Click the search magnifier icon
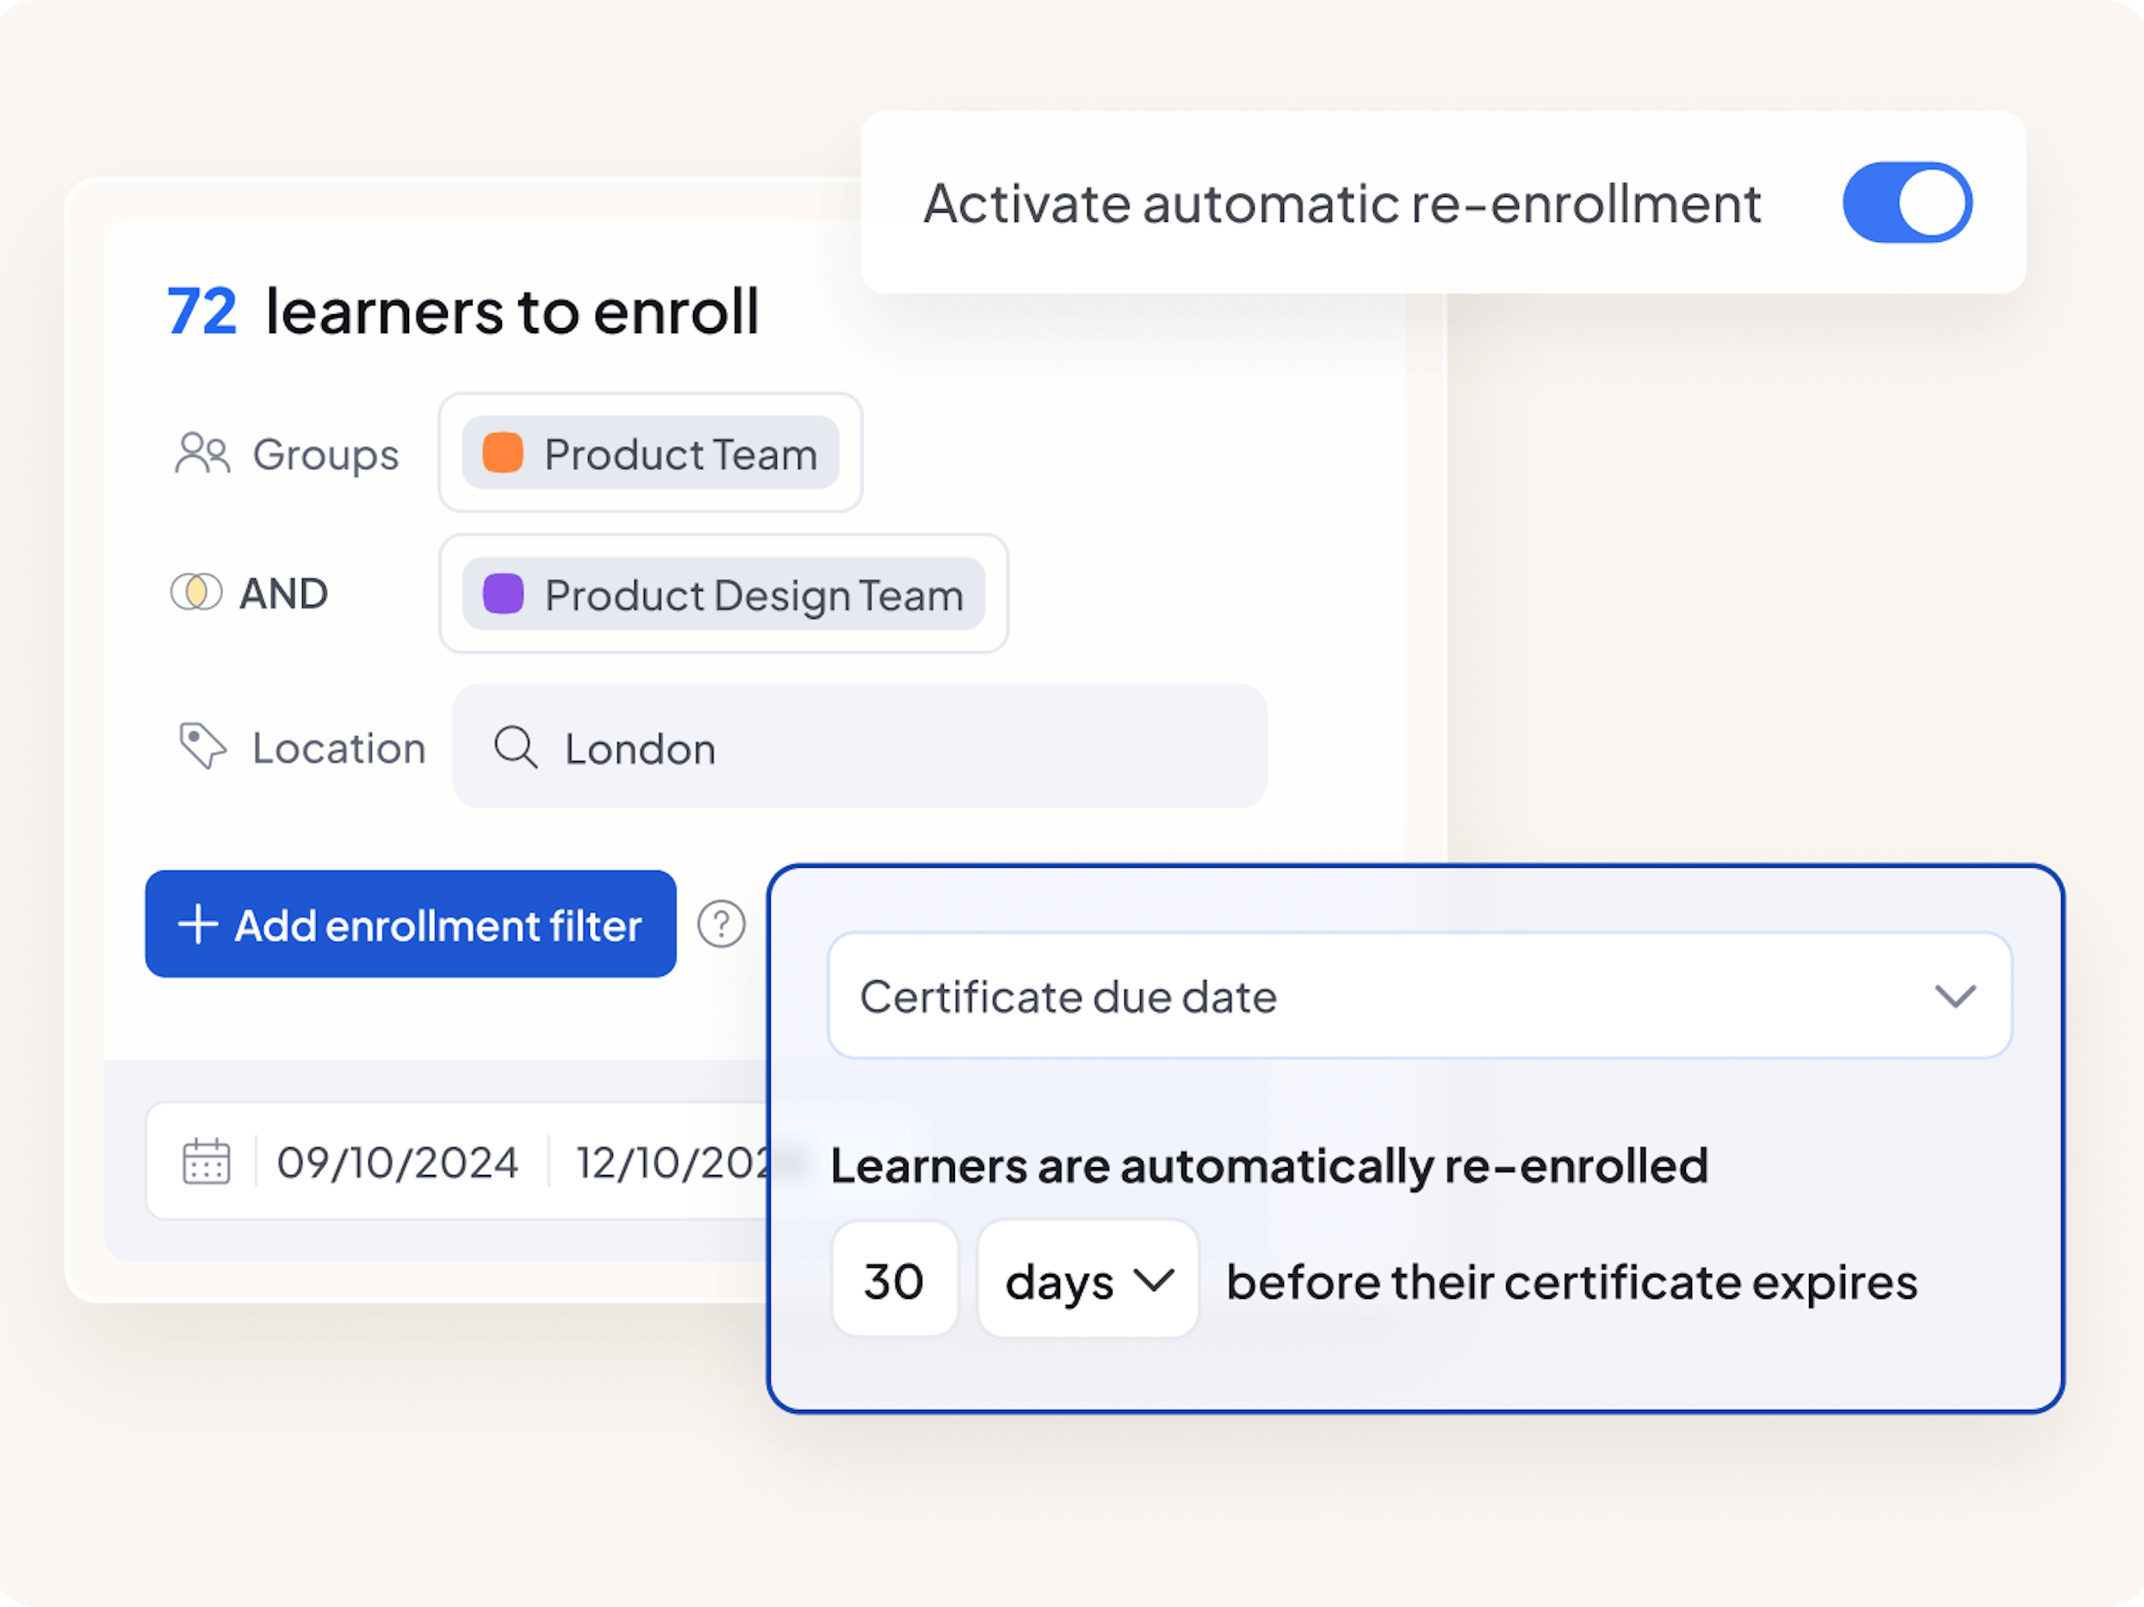Screen dimensions: 2144x1607 515,748
